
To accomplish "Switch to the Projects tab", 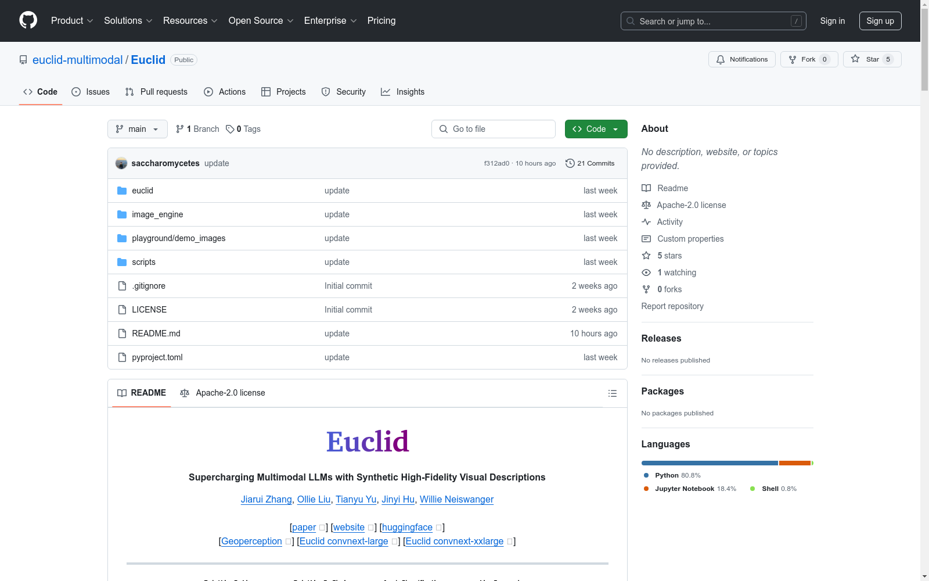I will 283,92.
